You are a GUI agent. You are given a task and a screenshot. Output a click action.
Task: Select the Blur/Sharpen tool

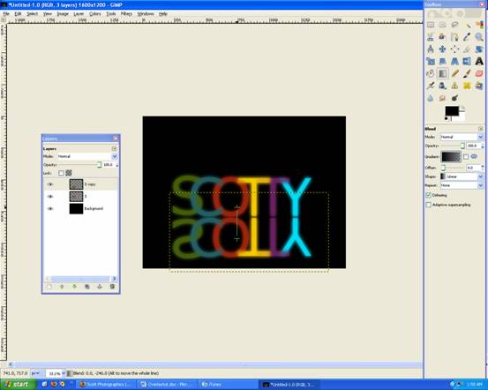pyautogui.click(x=431, y=98)
